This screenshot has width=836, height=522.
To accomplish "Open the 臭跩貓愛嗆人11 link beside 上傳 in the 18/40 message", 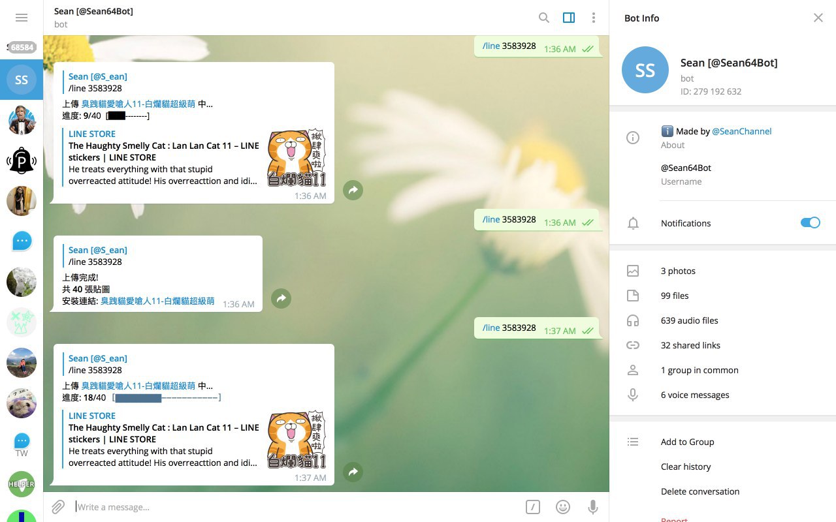I will (138, 386).
